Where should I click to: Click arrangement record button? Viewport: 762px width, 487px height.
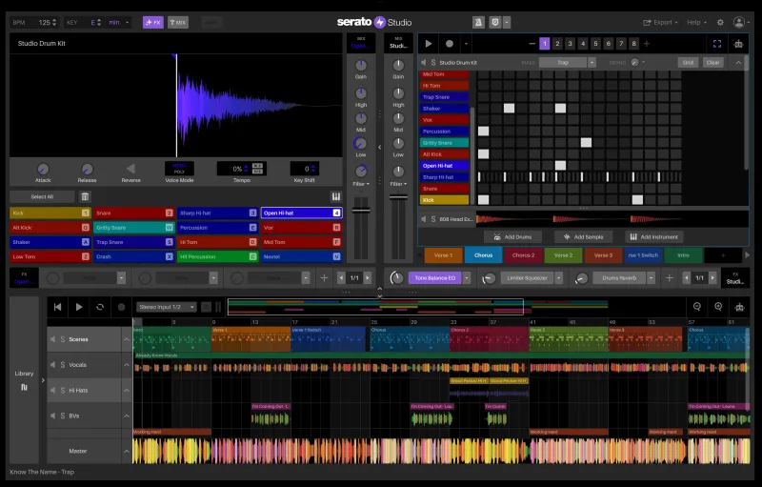pos(122,307)
